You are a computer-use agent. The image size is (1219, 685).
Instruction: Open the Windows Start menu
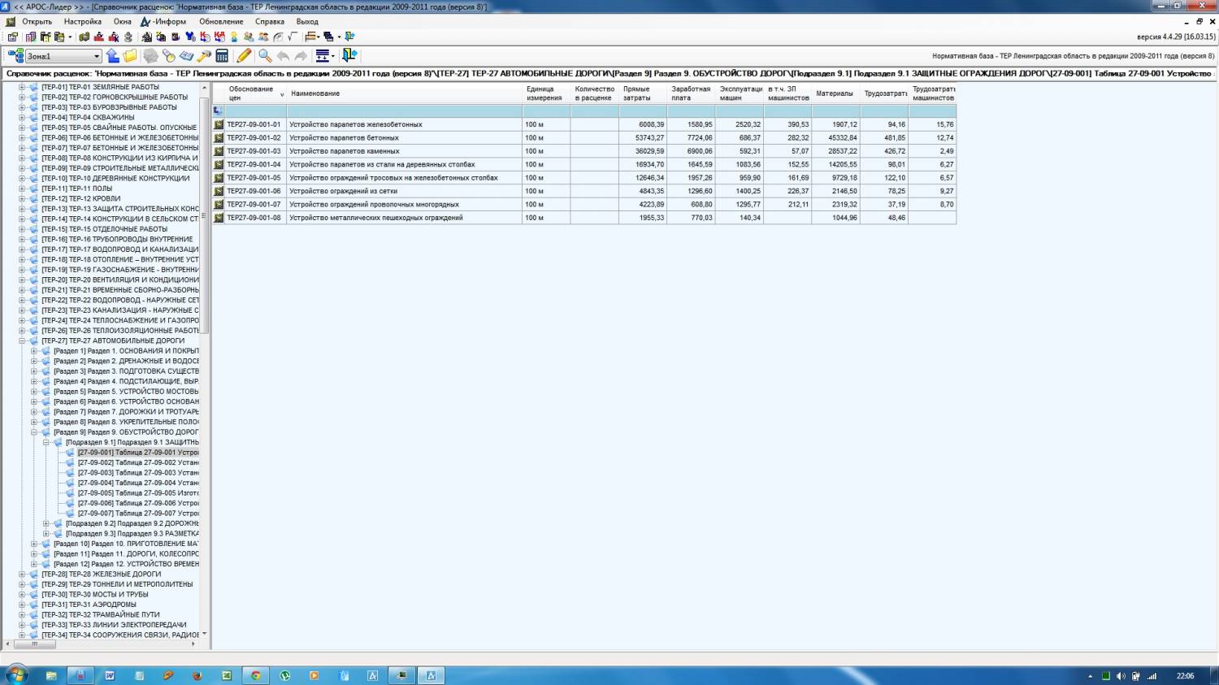point(16,674)
